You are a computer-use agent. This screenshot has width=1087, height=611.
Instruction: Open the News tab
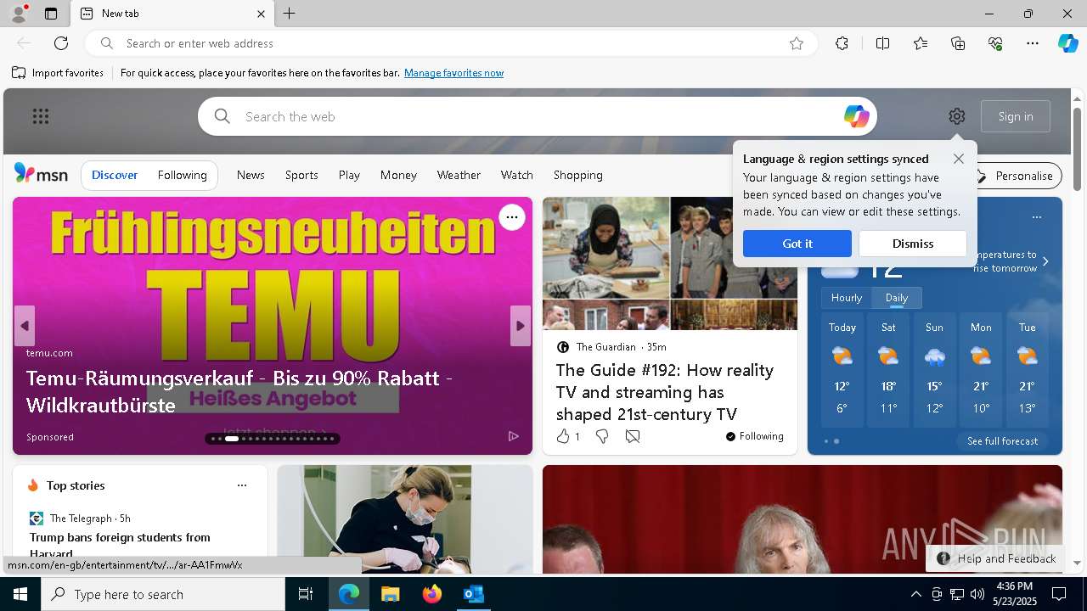tap(251, 175)
